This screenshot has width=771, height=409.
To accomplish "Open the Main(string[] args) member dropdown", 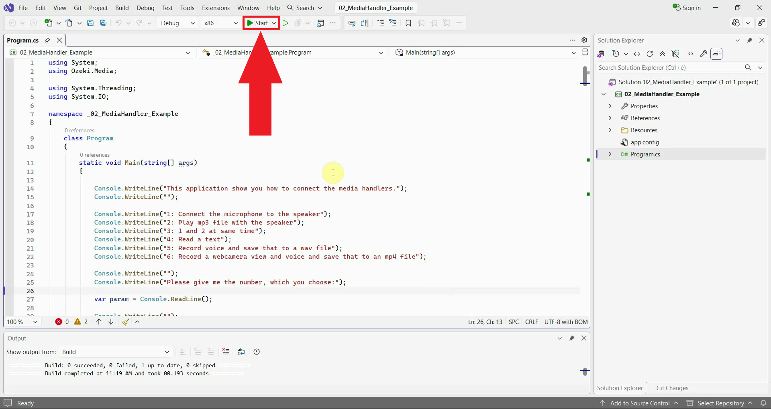I will tap(485, 52).
